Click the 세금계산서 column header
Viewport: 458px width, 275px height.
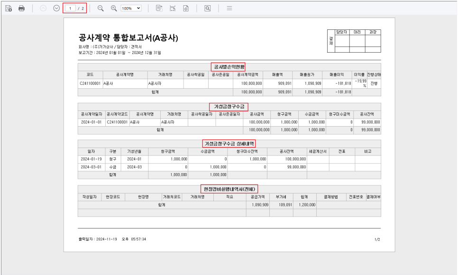[318, 151]
